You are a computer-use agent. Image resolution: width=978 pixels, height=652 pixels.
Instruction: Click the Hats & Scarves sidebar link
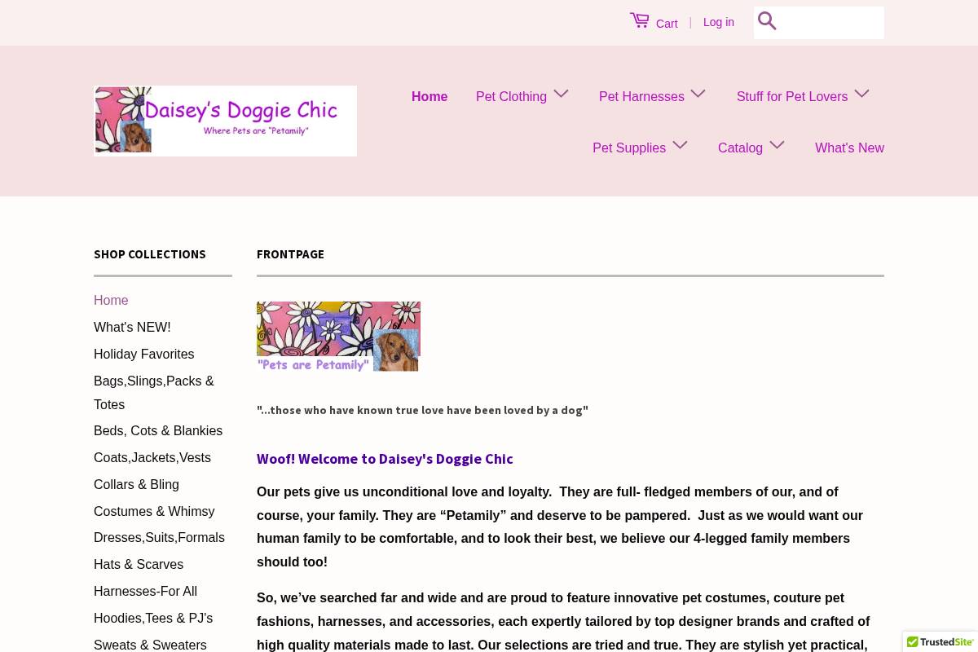139,564
